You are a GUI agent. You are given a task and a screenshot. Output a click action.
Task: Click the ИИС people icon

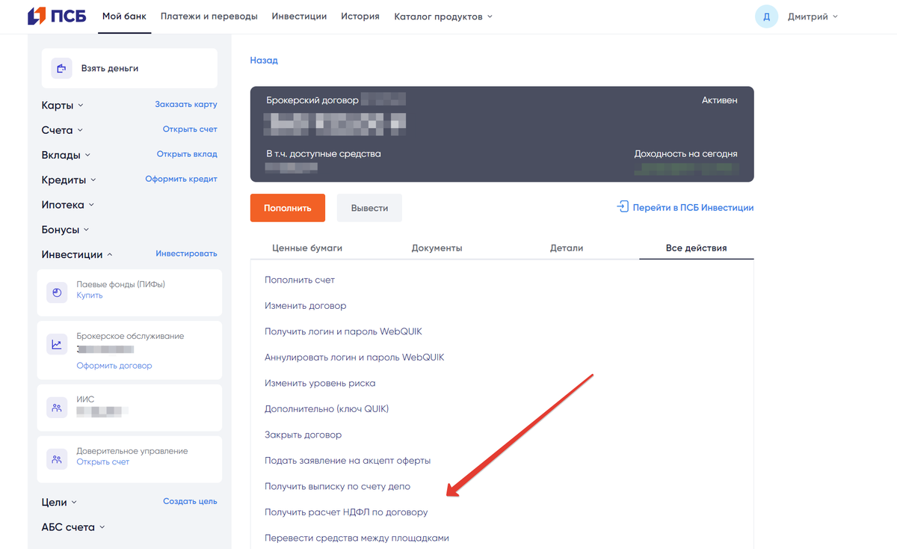tap(57, 408)
